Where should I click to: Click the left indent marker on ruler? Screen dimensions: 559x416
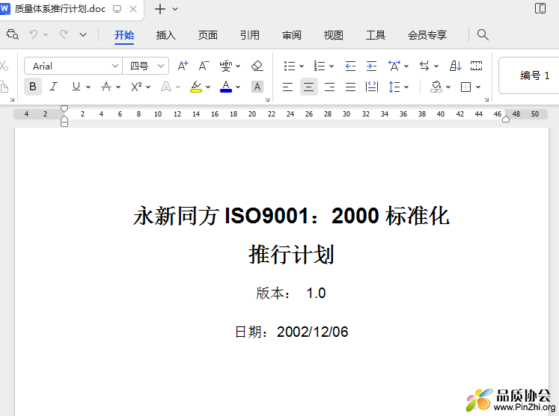[x=64, y=121]
